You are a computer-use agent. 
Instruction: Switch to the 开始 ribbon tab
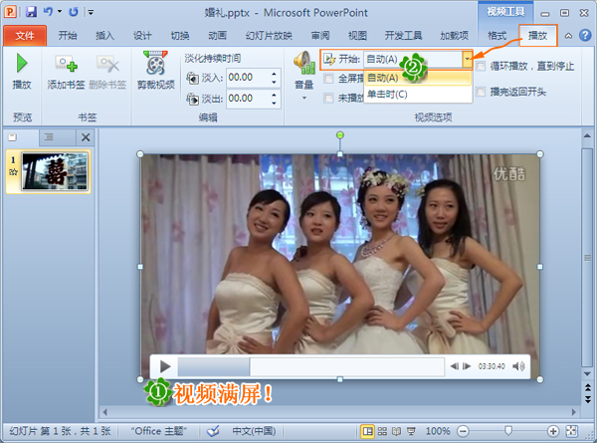pyautogui.click(x=68, y=36)
